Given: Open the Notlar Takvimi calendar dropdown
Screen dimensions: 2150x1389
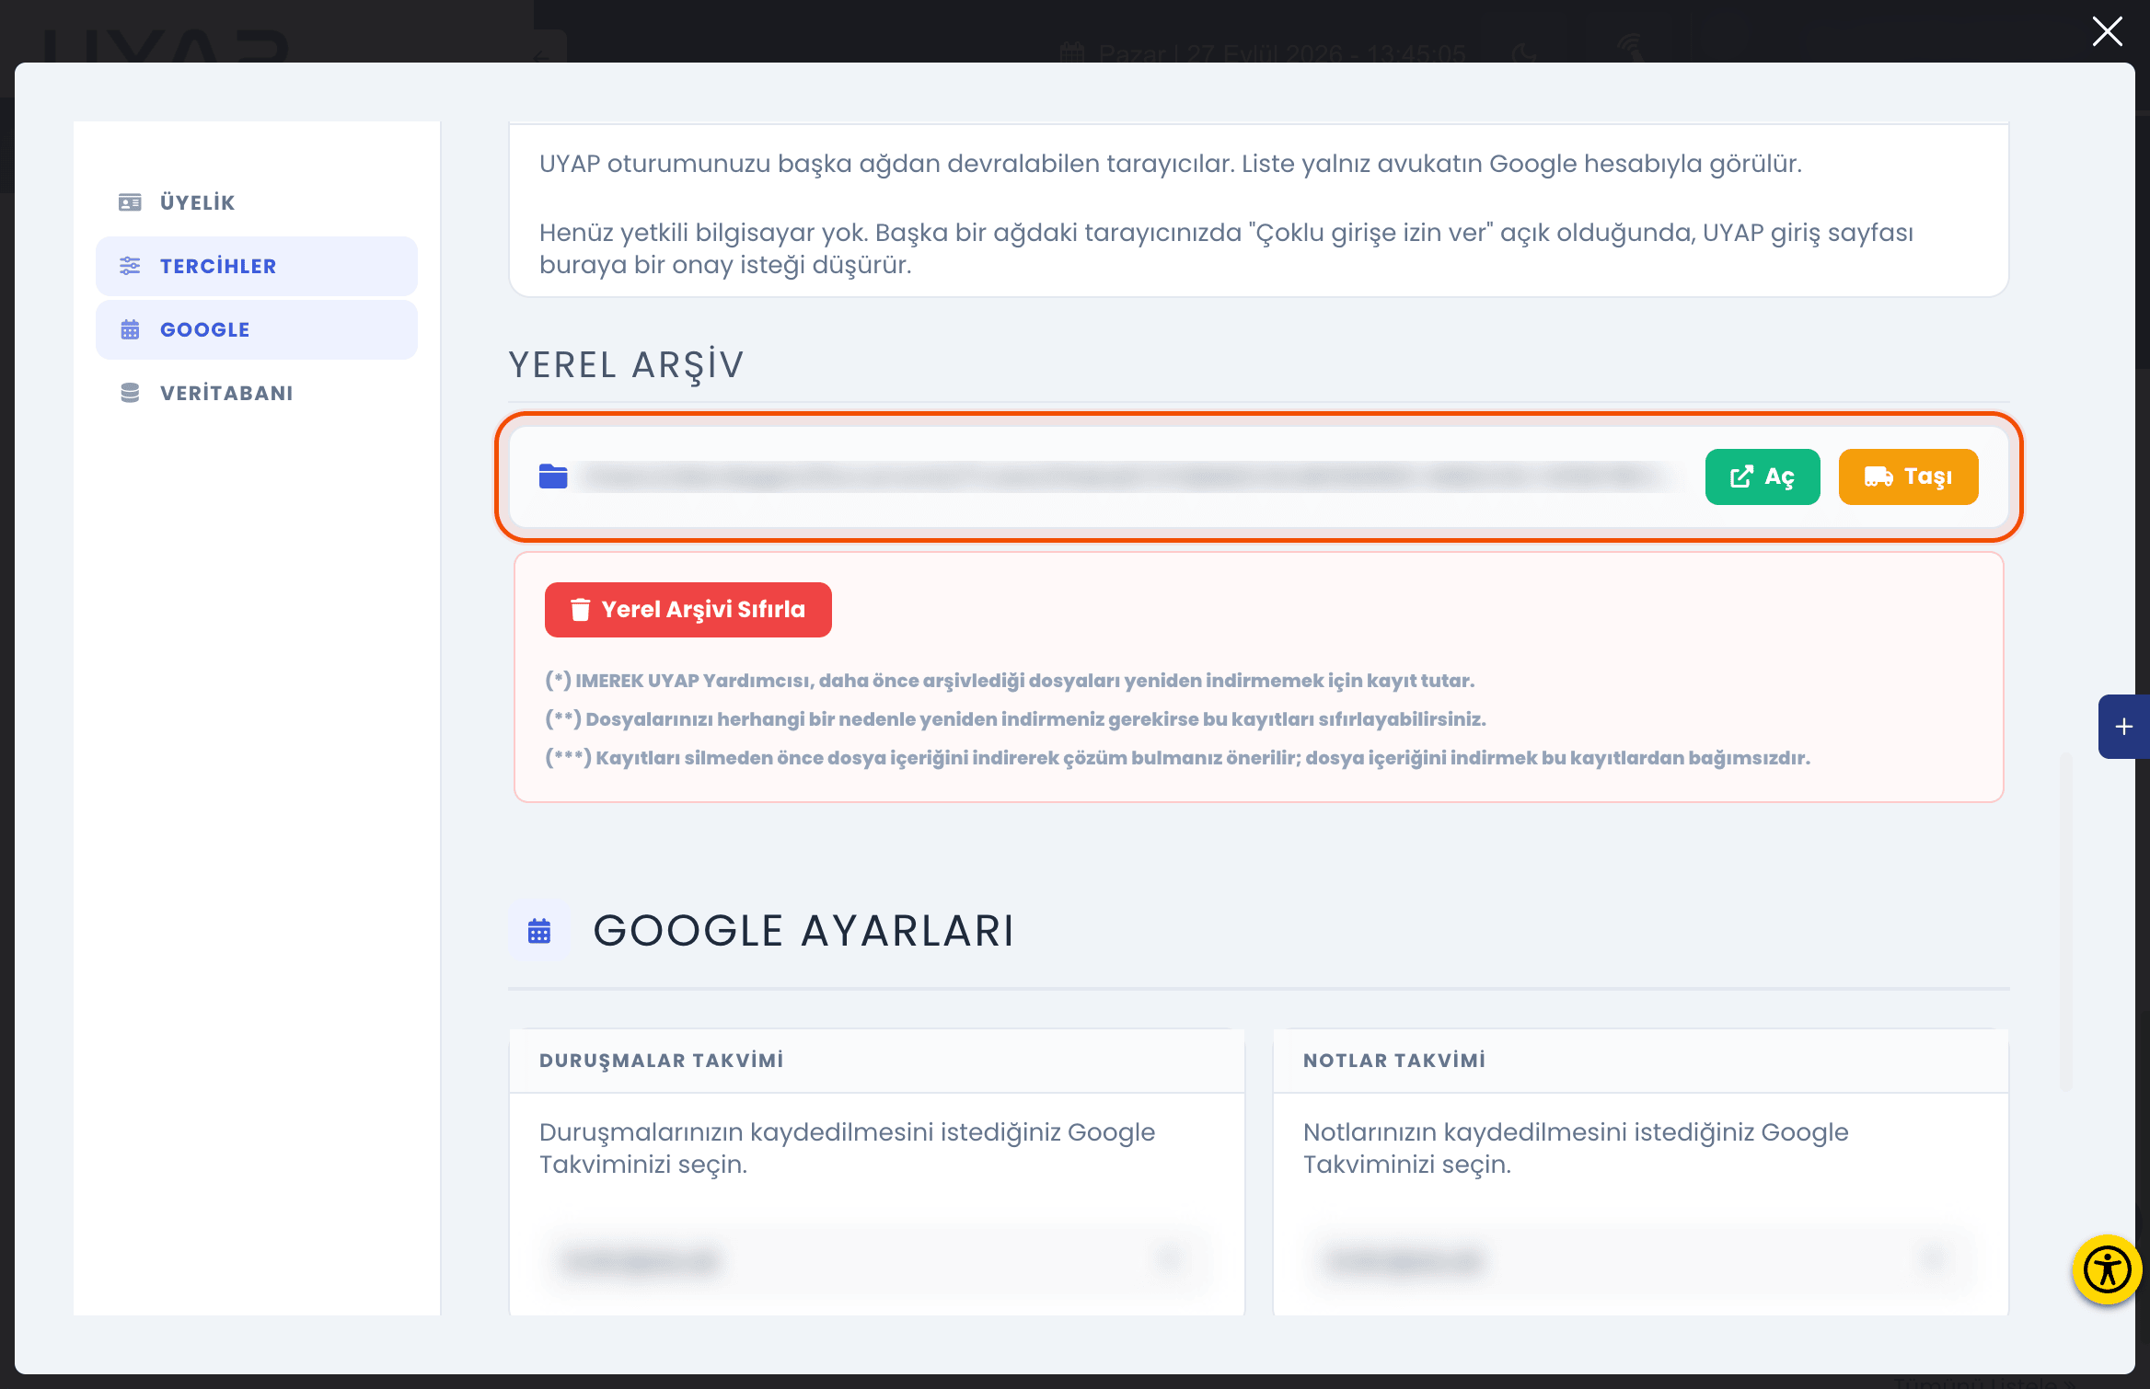Looking at the screenshot, I should [x=1640, y=1260].
